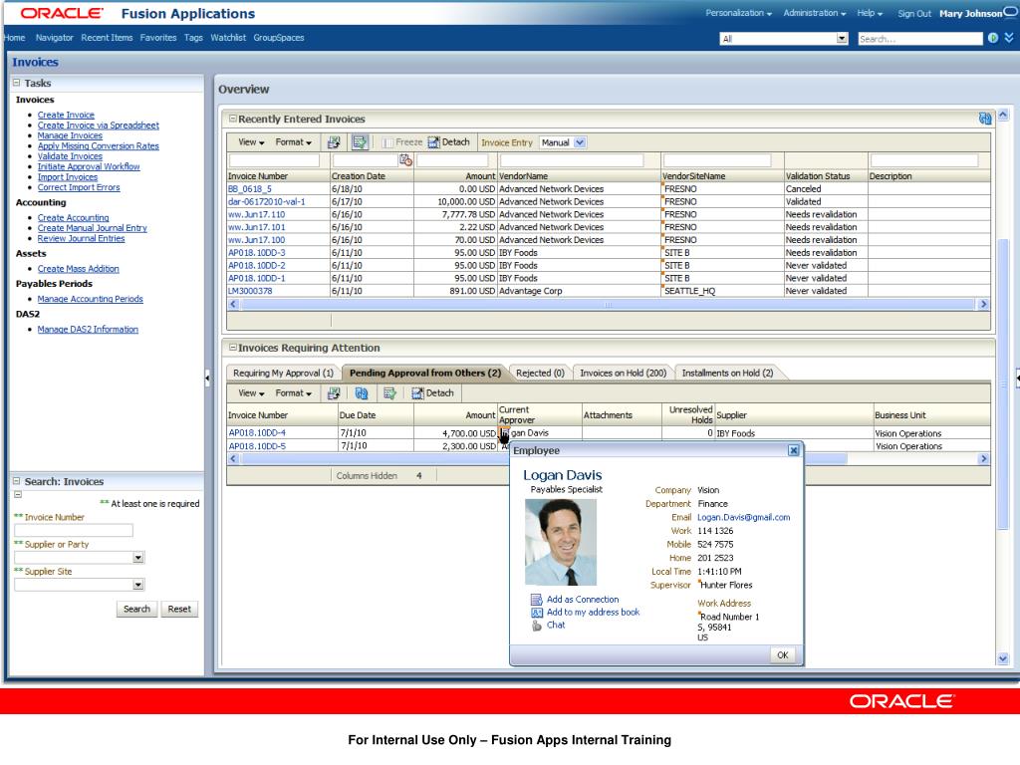This screenshot has height=765, width=1020.
Task: Click Overview vertical scrollbar up arrow
Action: point(1003,116)
